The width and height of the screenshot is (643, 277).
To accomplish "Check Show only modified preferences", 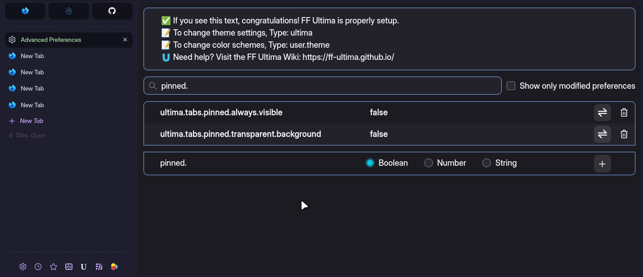I will [x=511, y=86].
